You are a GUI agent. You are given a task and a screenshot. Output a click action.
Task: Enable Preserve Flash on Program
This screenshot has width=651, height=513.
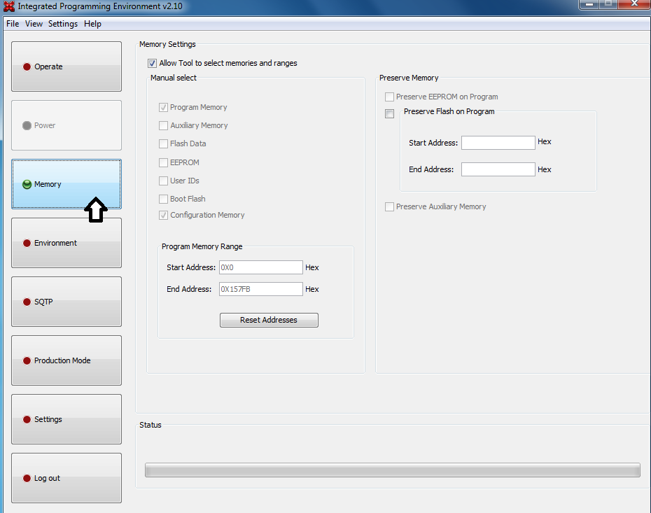coord(389,113)
